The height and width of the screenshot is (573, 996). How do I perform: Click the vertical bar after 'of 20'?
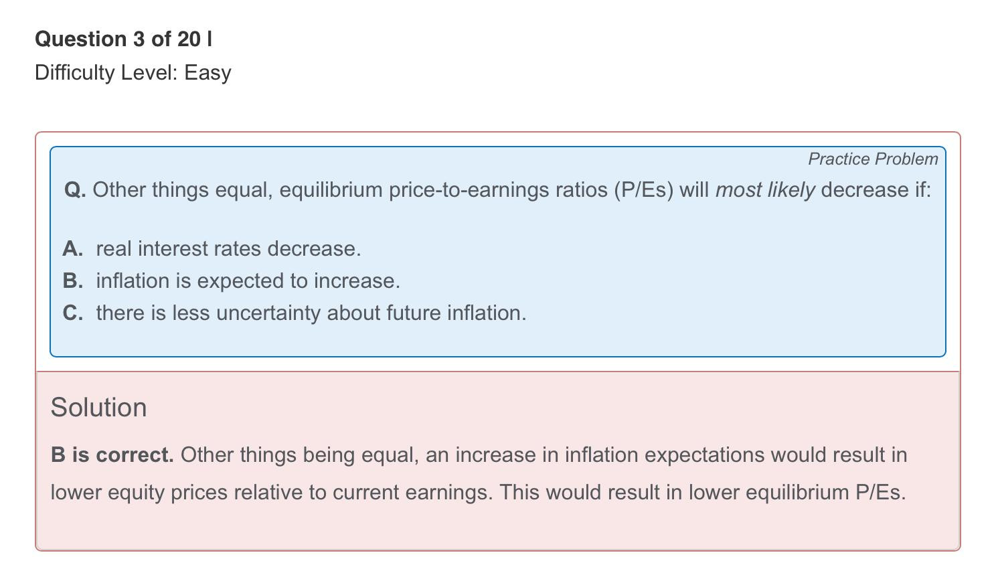tap(210, 39)
